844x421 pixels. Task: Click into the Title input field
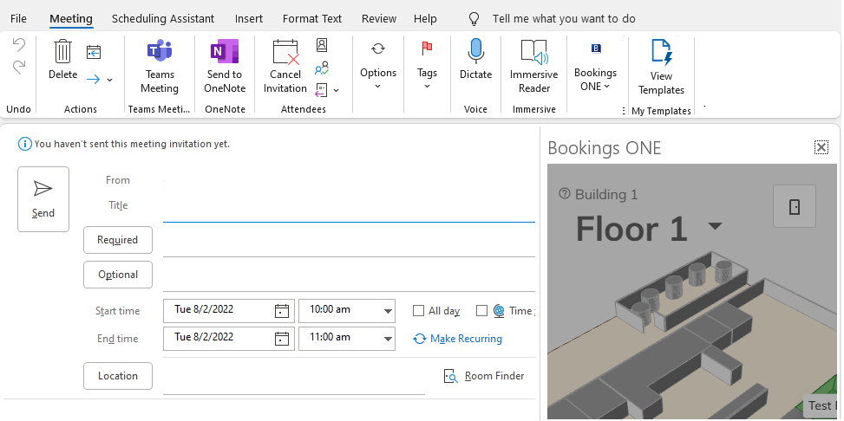click(x=347, y=207)
